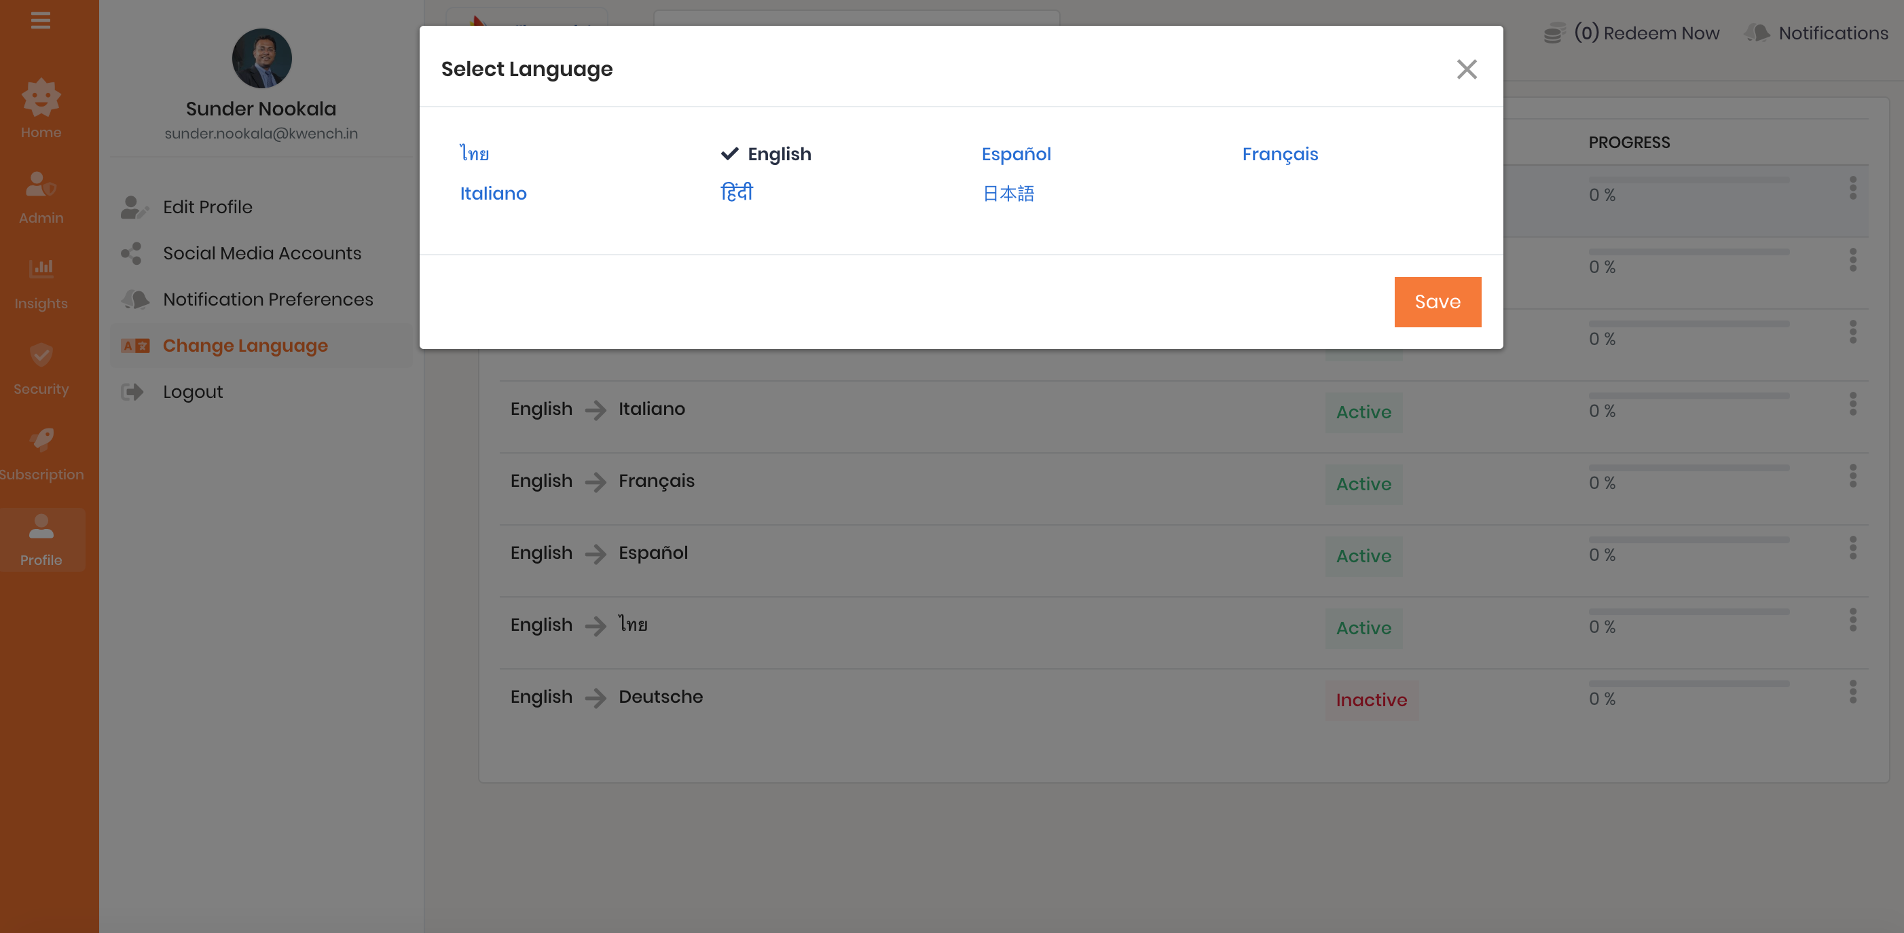Image resolution: width=1904 pixels, height=933 pixels.
Task: Open the Security shield icon
Action: coord(41,355)
